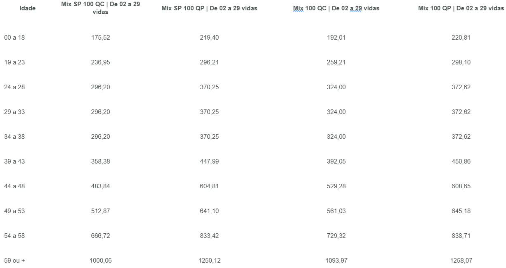
Task: Select the 1250,12 price cell
Action: (x=209, y=261)
